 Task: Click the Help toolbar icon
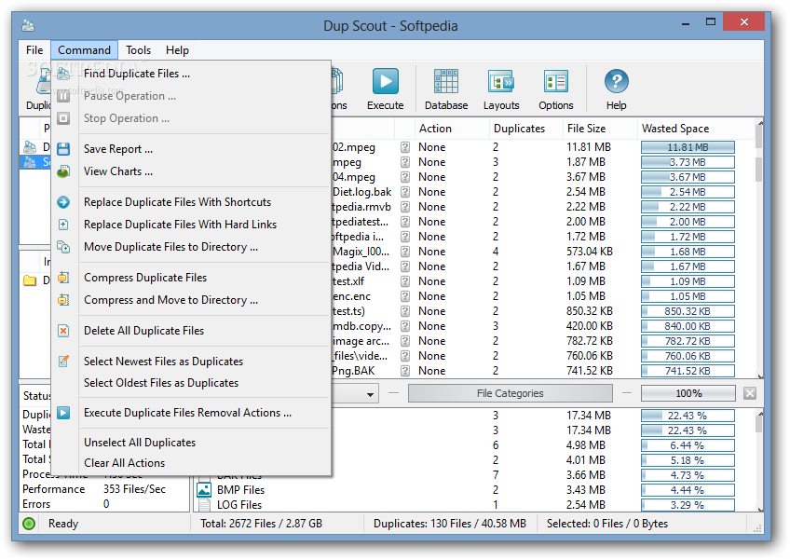(x=616, y=82)
